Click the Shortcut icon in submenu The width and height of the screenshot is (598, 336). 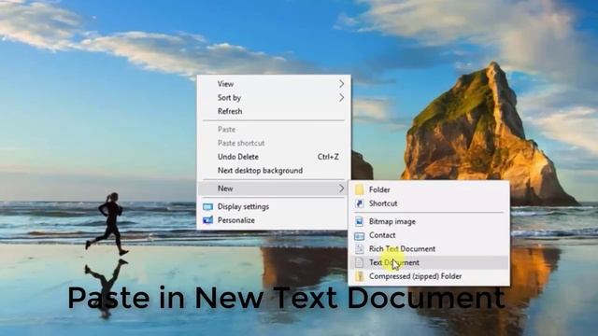[x=359, y=203]
